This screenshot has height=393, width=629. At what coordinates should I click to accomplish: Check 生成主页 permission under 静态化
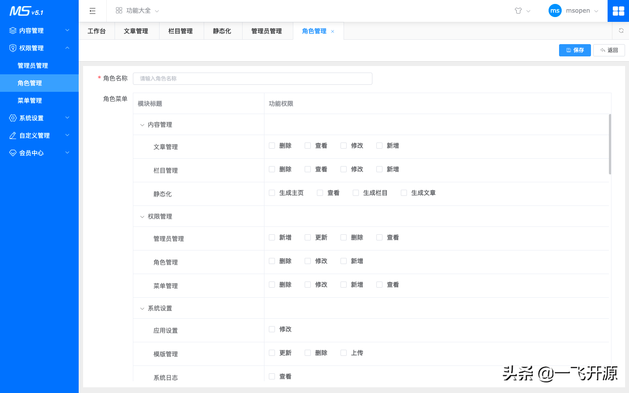pyautogui.click(x=271, y=192)
